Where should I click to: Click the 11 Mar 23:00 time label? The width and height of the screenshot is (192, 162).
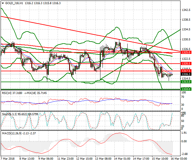click(66, 159)
